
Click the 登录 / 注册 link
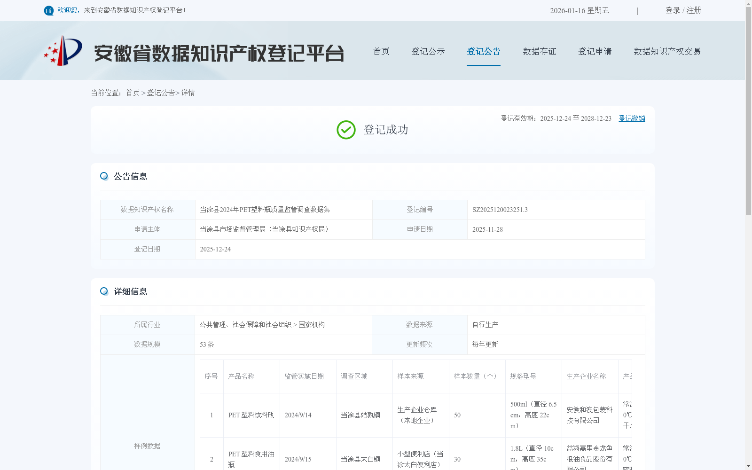[x=683, y=10]
